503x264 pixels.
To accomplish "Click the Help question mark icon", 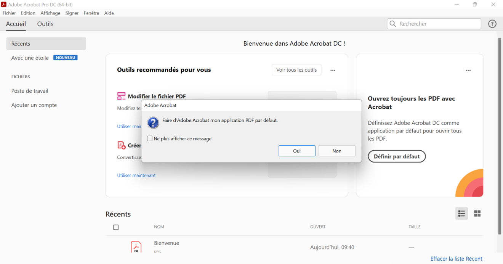I will point(492,24).
